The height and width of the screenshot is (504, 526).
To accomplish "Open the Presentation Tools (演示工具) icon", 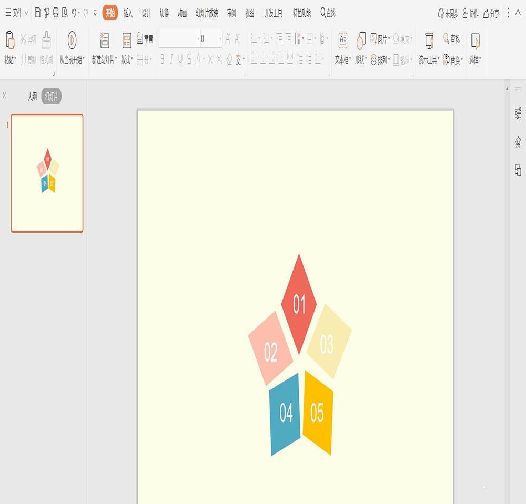I will (429, 40).
